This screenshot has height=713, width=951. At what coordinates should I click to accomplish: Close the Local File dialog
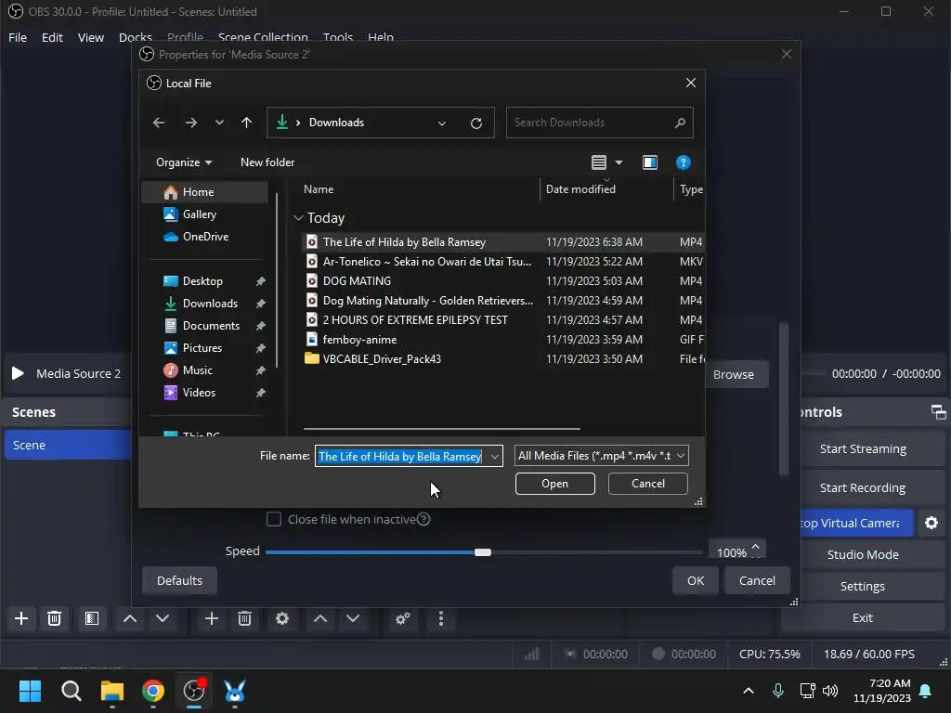690,83
